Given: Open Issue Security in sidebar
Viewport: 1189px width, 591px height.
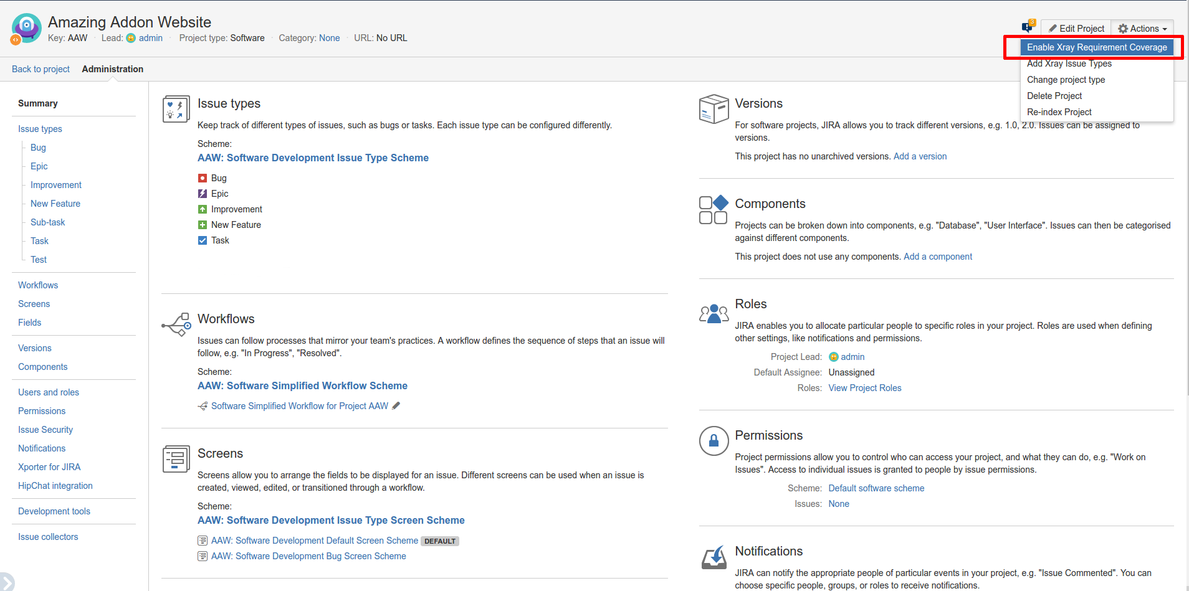Looking at the screenshot, I should [45, 430].
